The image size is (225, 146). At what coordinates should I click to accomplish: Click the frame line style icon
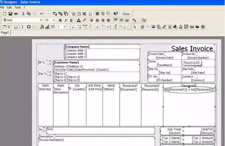point(53,27)
